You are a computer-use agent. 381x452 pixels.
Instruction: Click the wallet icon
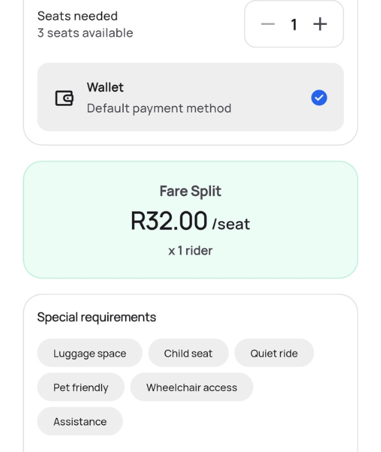click(x=65, y=98)
